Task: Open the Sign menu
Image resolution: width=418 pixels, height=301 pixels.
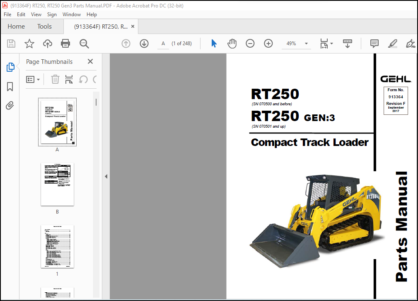Action: click(x=52, y=15)
